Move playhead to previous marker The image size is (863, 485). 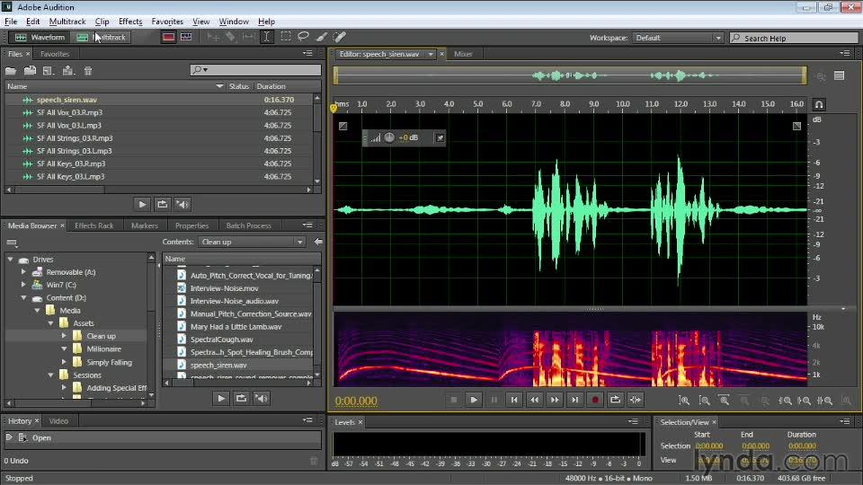tap(514, 401)
